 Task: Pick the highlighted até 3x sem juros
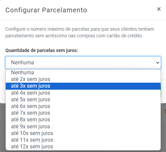click(83, 86)
